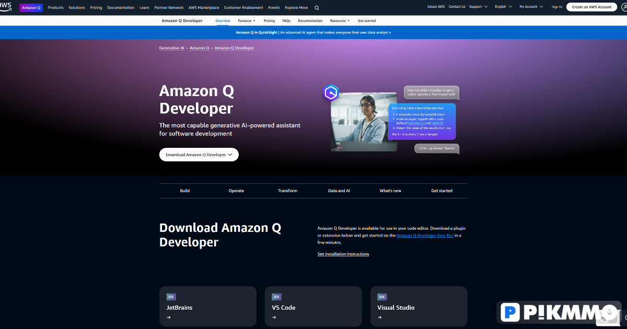Click Amazon Q Developer subnav title
Image resolution: width=627 pixels, height=329 pixels.
tap(182, 21)
